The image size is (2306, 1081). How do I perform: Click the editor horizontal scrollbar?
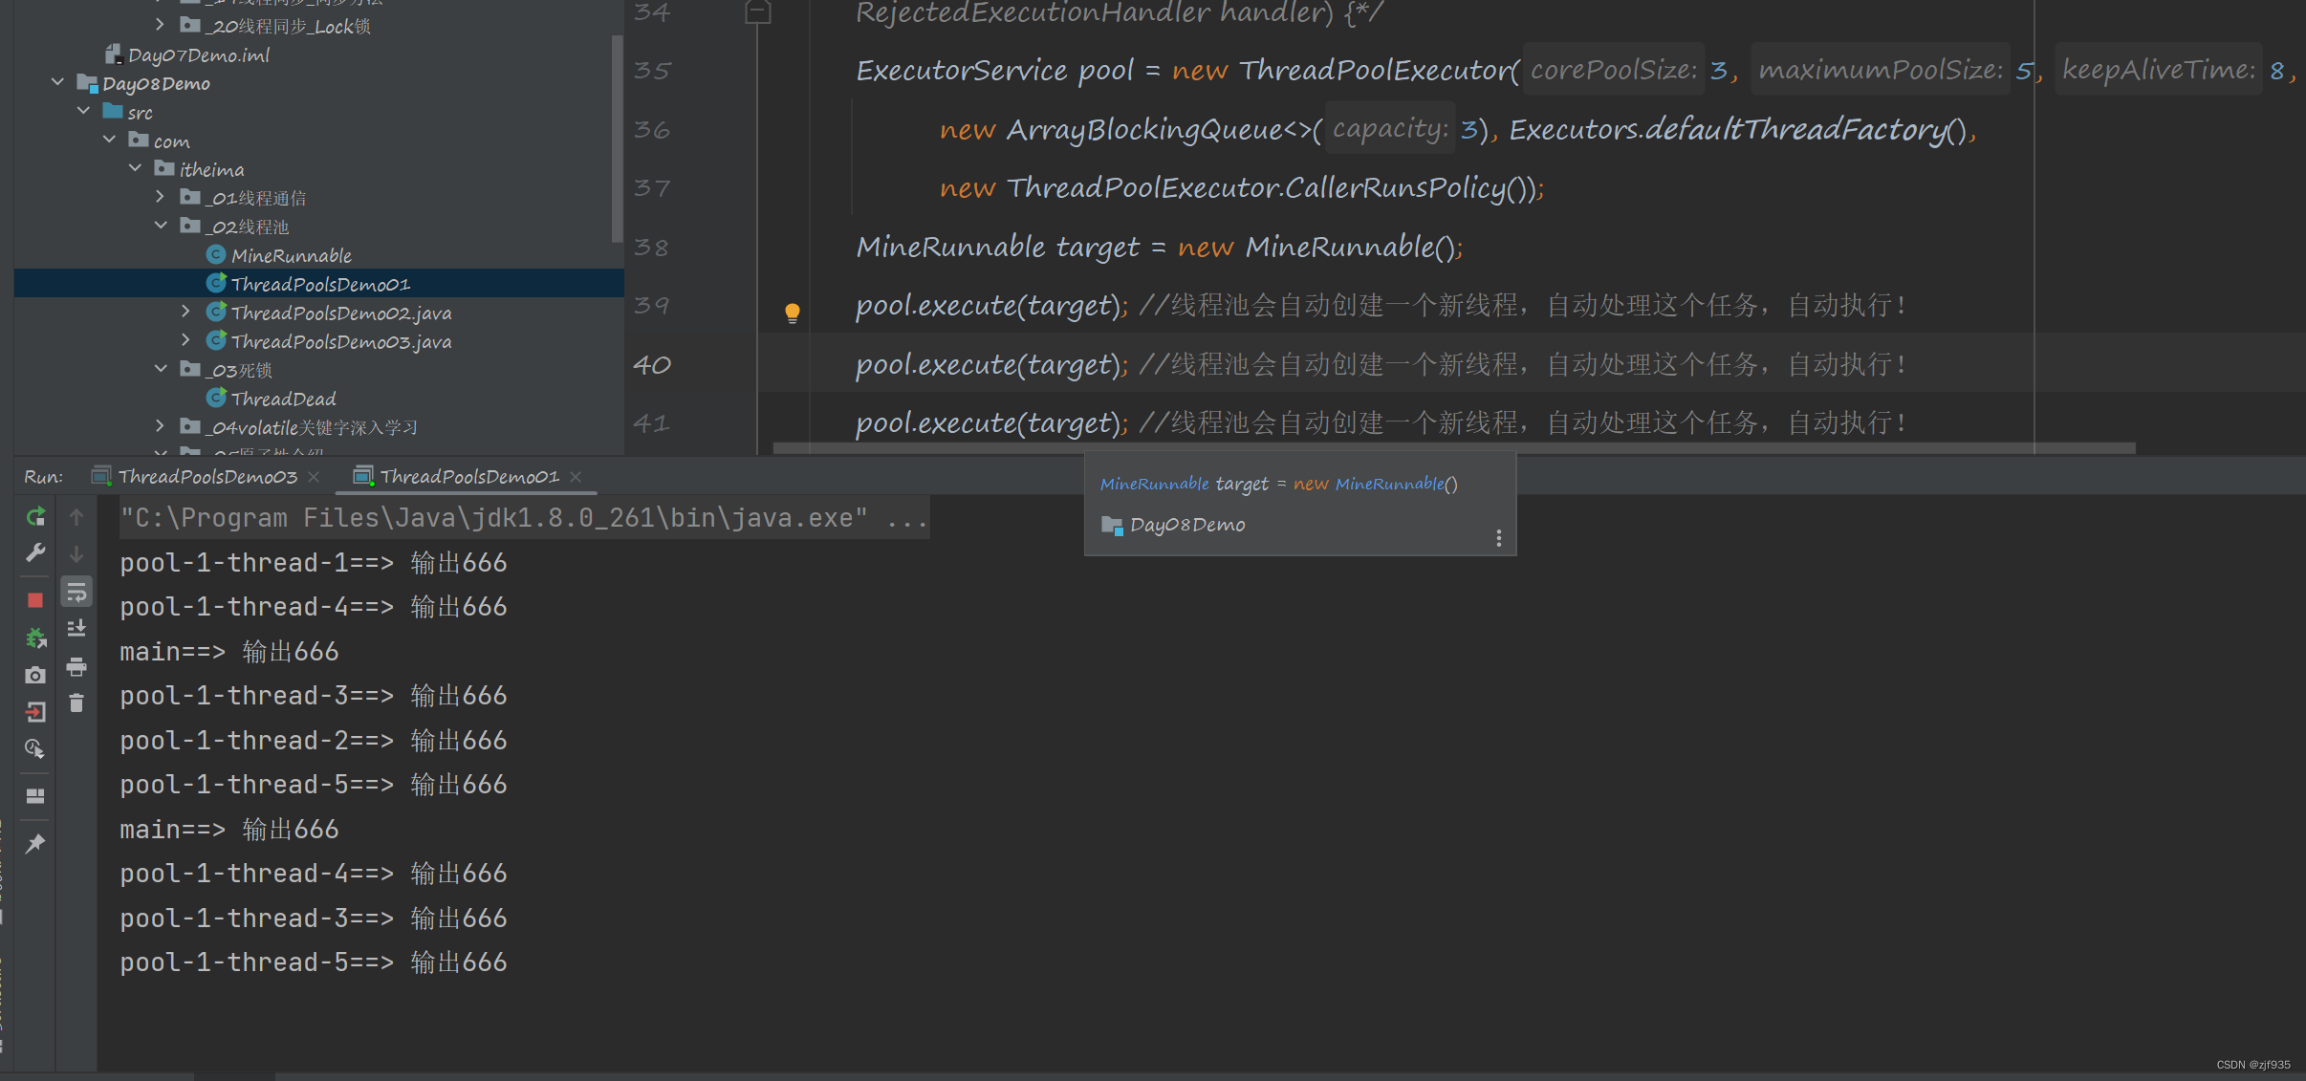pos(1453,448)
